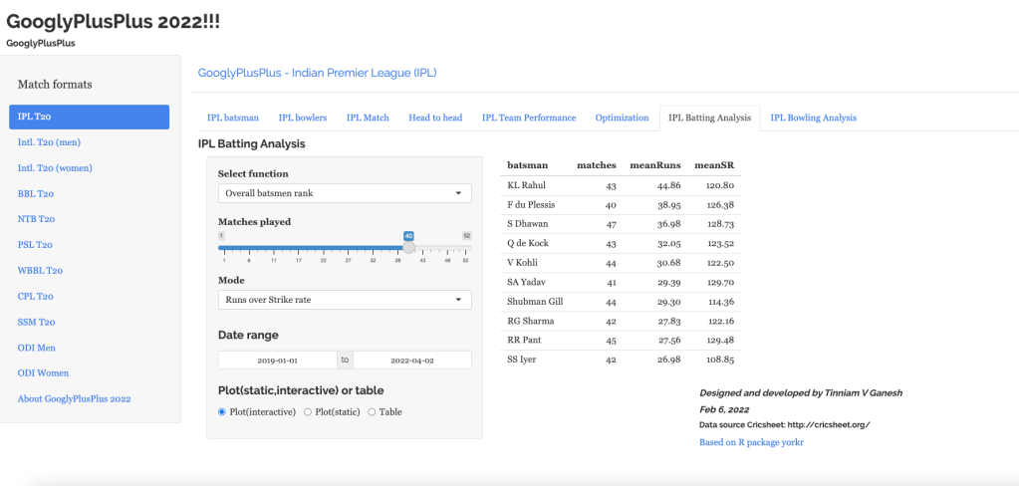This screenshot has width=1019, height=486.
Task: Switch to IPL Team Performance tab
Action: (x=529, y=118)
